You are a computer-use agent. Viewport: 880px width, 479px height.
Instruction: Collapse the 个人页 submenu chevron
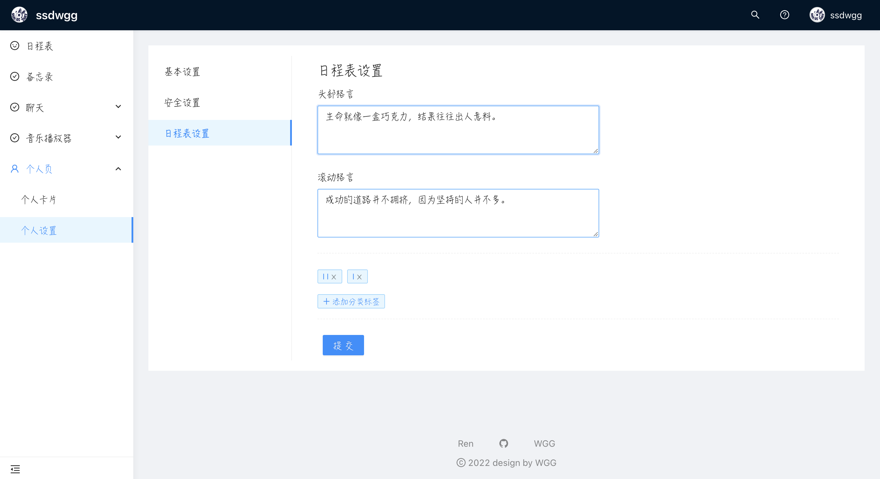[118, 169]
